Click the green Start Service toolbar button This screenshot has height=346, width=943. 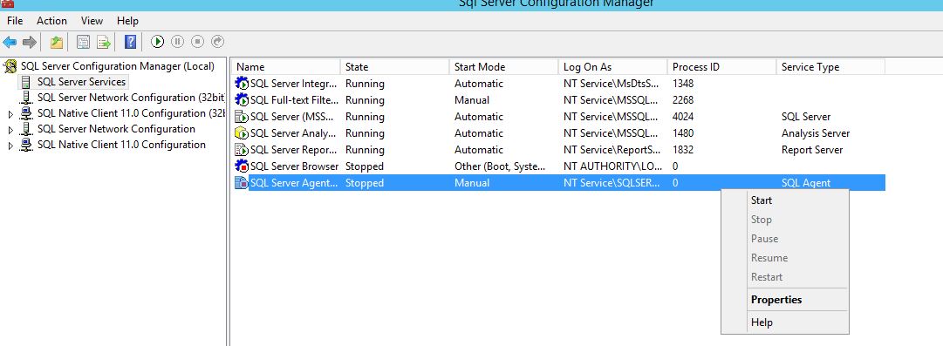pyautogui.click(x=158, y=42)
